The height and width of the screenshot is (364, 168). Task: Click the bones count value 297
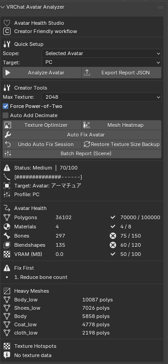coord(60,236)
